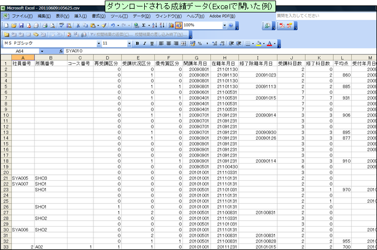
Task: Toggle align right
Action: (x=176, y=44)
